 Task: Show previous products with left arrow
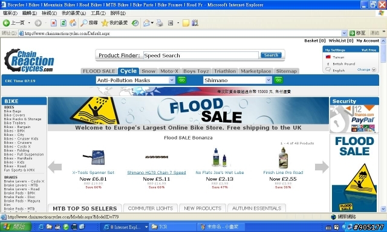[55, 167]
